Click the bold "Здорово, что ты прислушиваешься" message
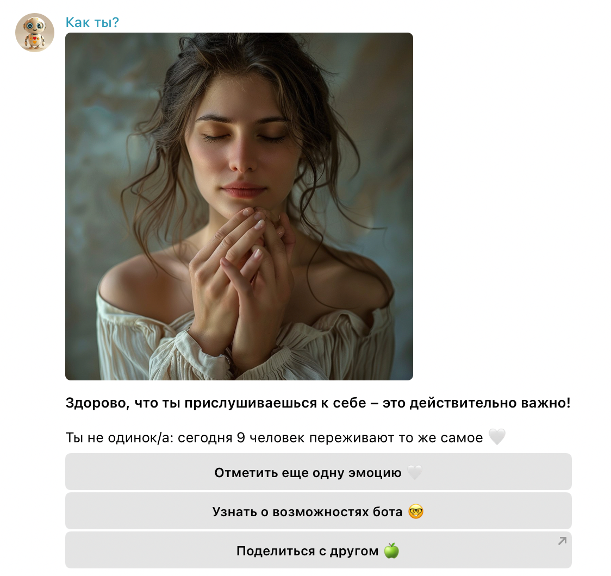 click(x=317, y=403)
